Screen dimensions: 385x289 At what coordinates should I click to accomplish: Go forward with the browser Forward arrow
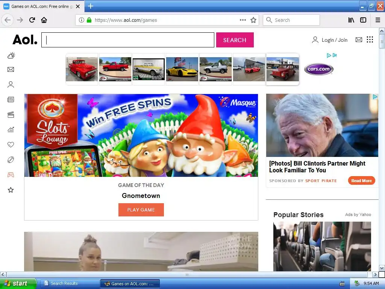[x=20, y=20]
